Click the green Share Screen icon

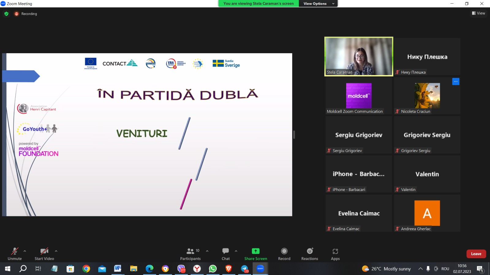click(x=256, y=251)
